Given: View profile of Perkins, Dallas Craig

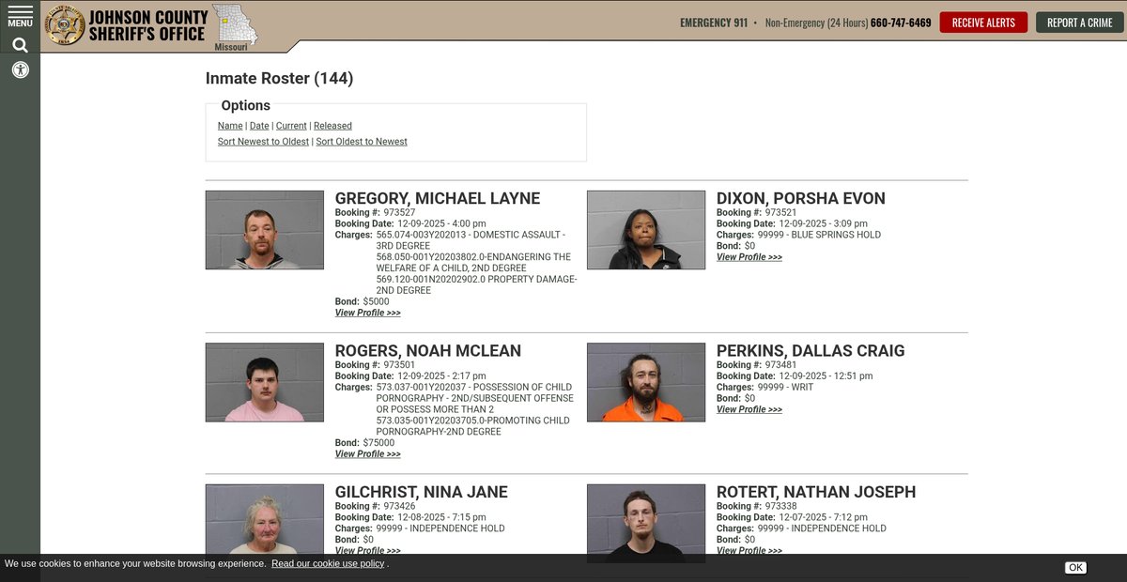Looking at the screenshot, I should click(x=749, y=409).
